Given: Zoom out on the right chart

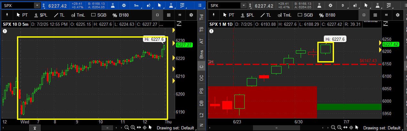Looking at the screenshot, I should [x=333, y=128].
